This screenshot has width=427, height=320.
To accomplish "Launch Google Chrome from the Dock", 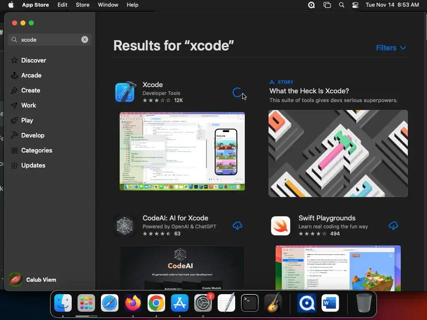I will pyautogui.click(x=156, y=303).
